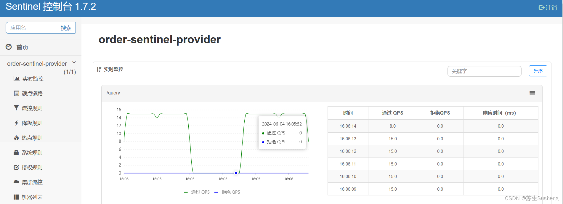Click the 注销 logout link

(551, 8)
